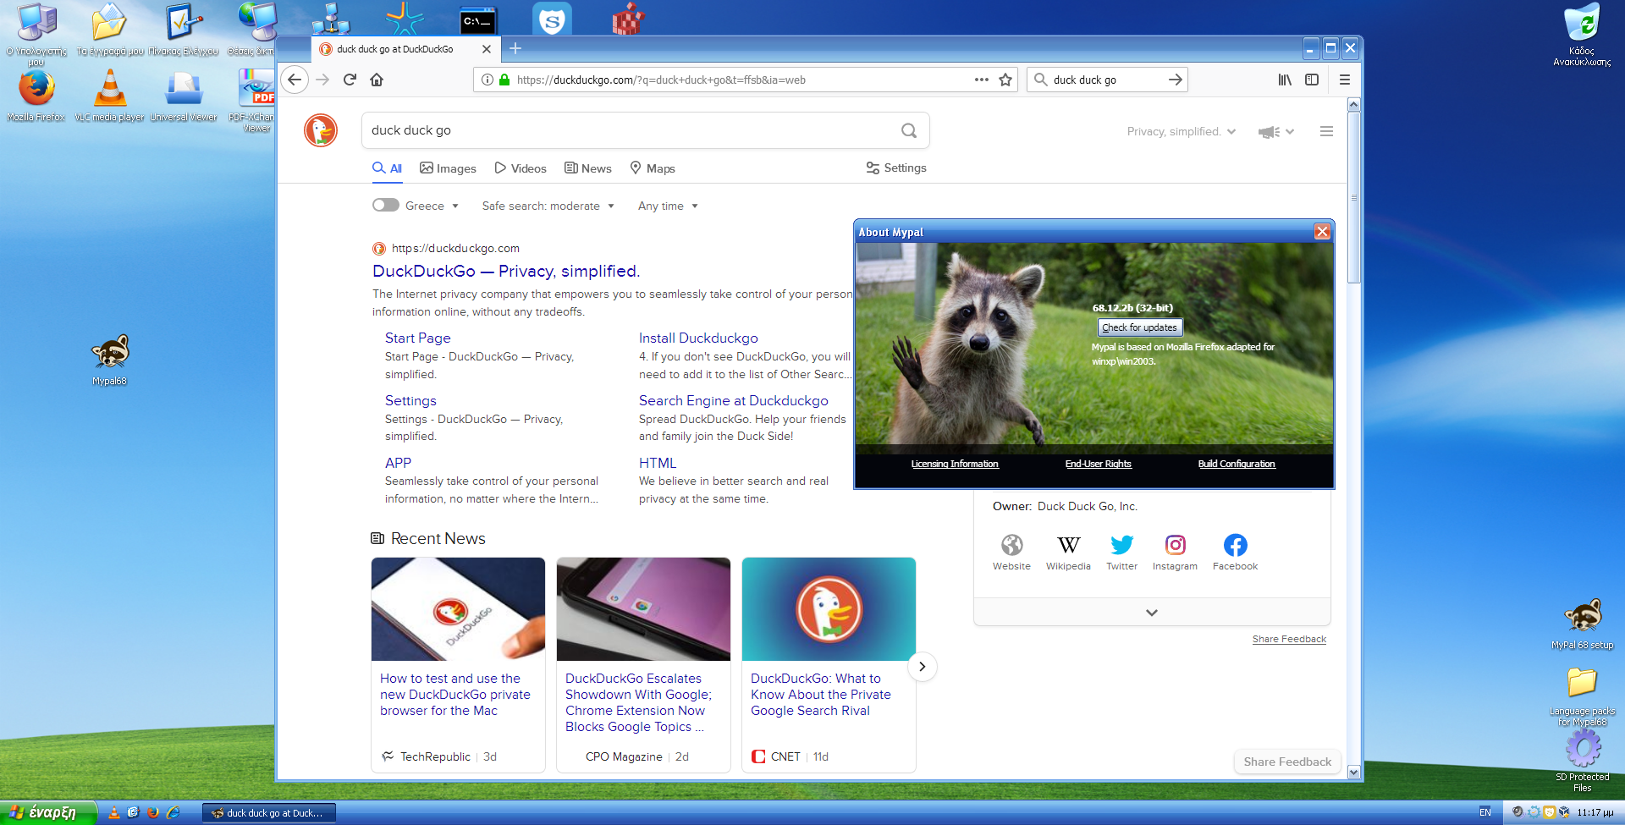The image size is (1625, 825).
Task: Open the Any time filter dropdown
Action: pos(668,206)
